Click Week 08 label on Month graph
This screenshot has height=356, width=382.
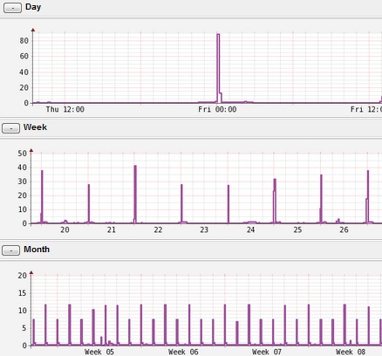(x=351, y=352)
